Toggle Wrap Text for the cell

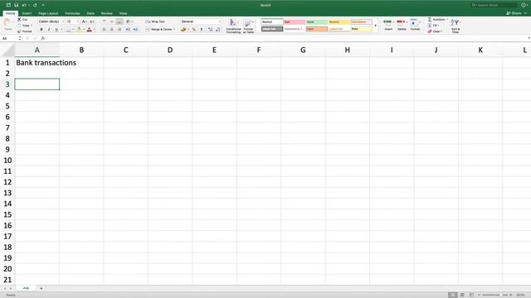(x=155, y=22)
